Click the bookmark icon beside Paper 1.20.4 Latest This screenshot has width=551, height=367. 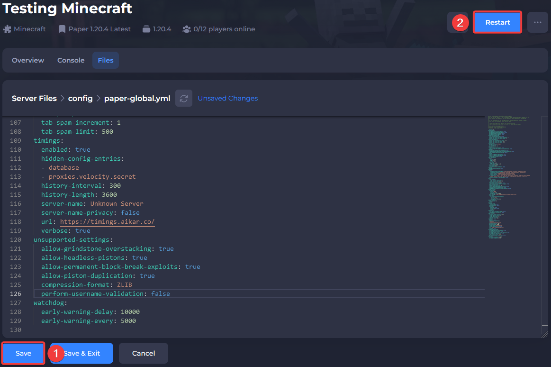tap(62, 29)
